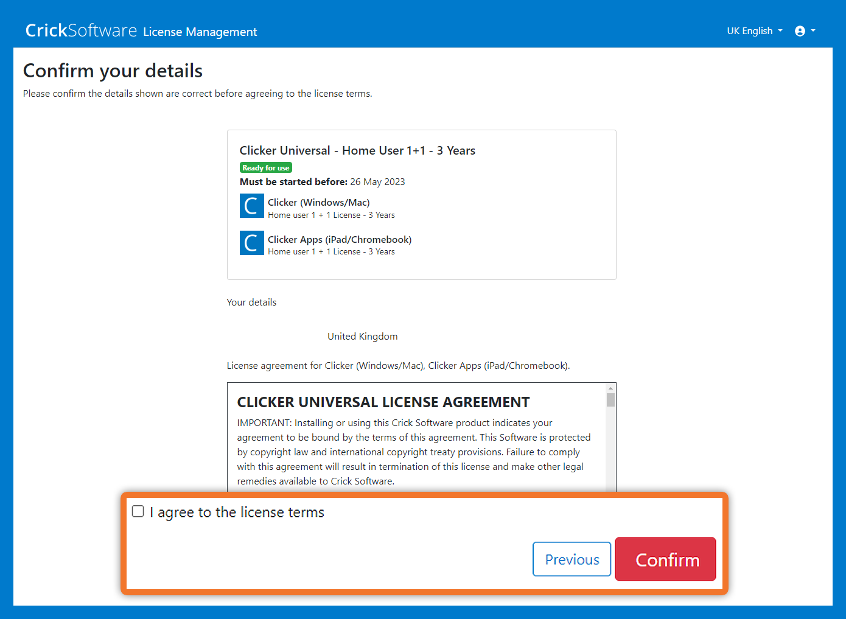Go back with the Previous button
The image size is (846, 619).
click(572, 559)
